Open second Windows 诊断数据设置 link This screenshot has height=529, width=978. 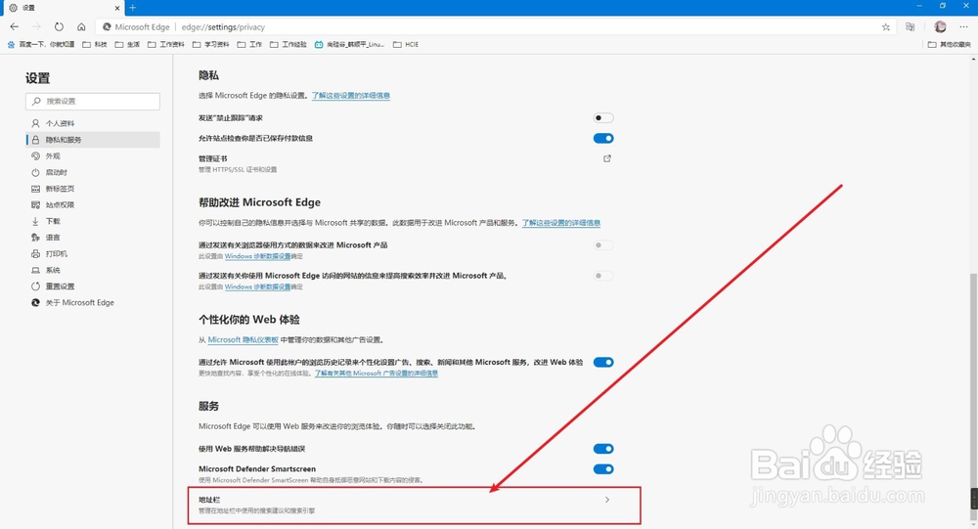tap(257, 287)
